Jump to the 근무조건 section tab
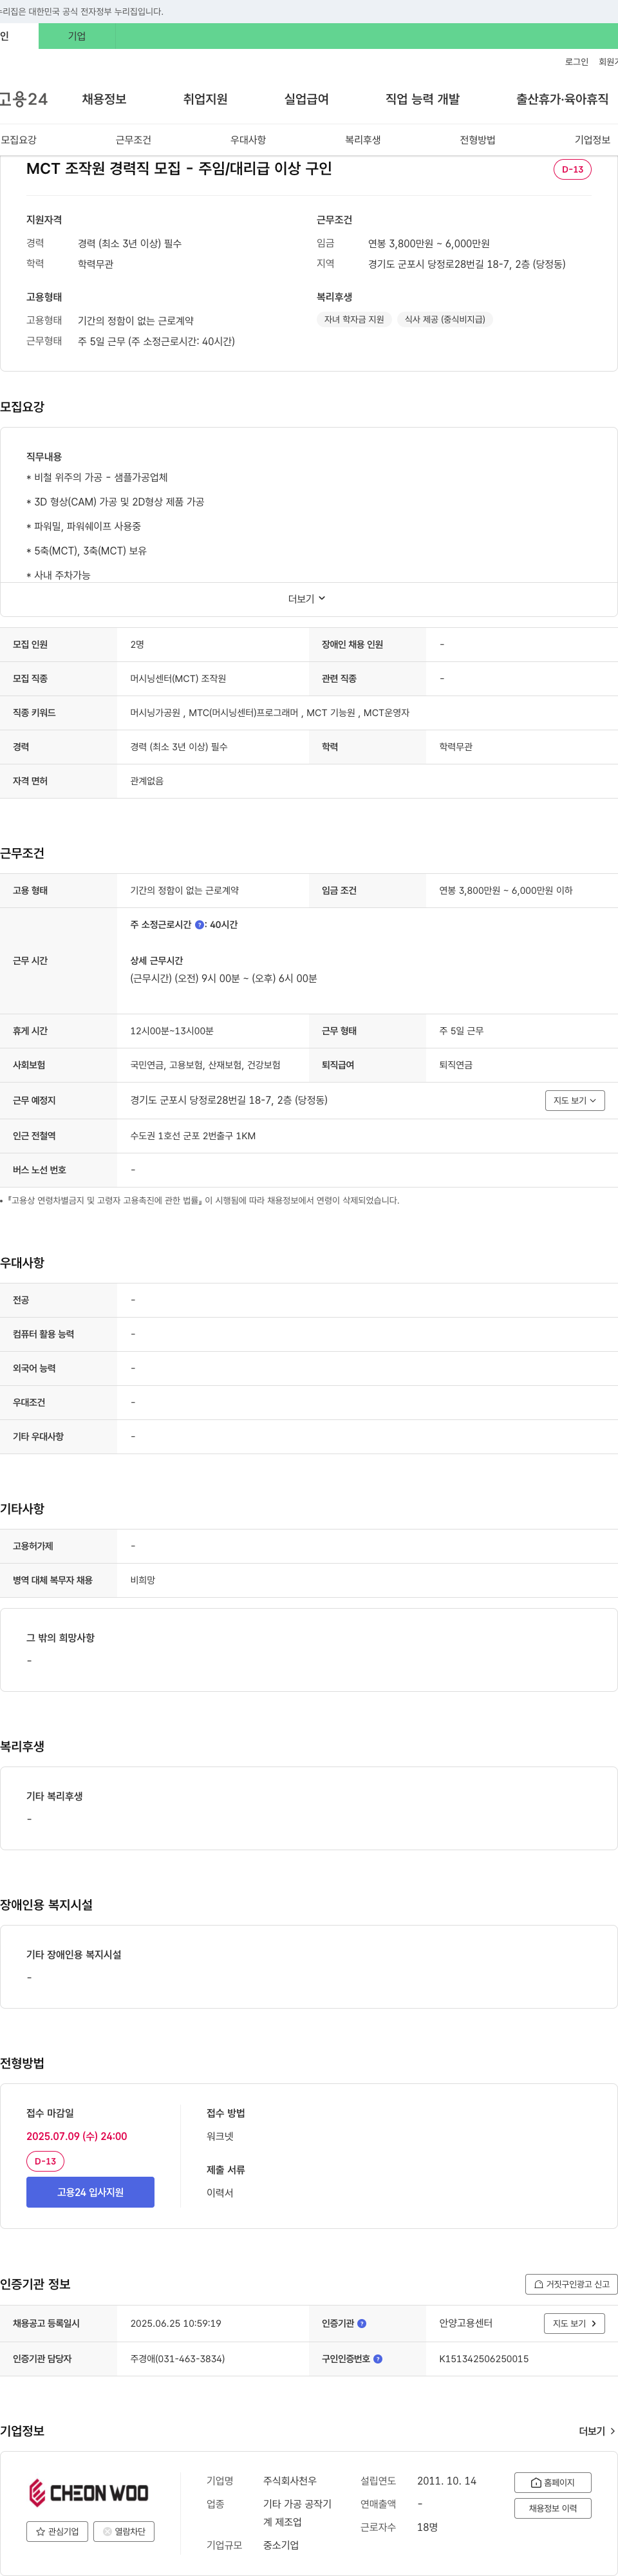The height and width of the screenshot is (2576, 618). (133, 140)
